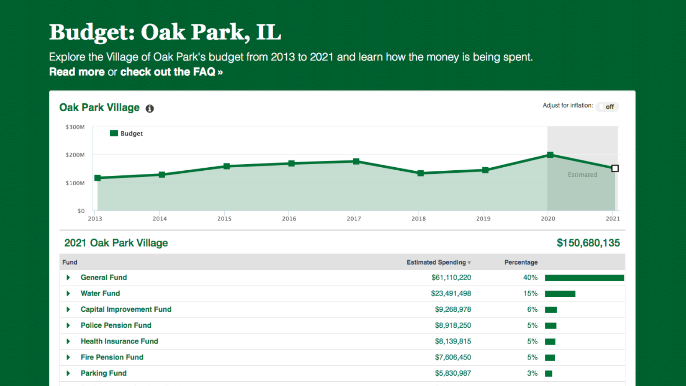This screenshot has width=686, height=386.
Task: Expand the Water Fund row
Action: [68, 293]
